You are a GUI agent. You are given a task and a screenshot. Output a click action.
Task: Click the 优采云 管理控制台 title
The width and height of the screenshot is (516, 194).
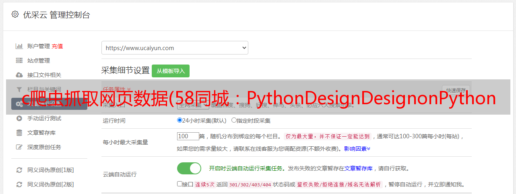[x=56, y=15]
